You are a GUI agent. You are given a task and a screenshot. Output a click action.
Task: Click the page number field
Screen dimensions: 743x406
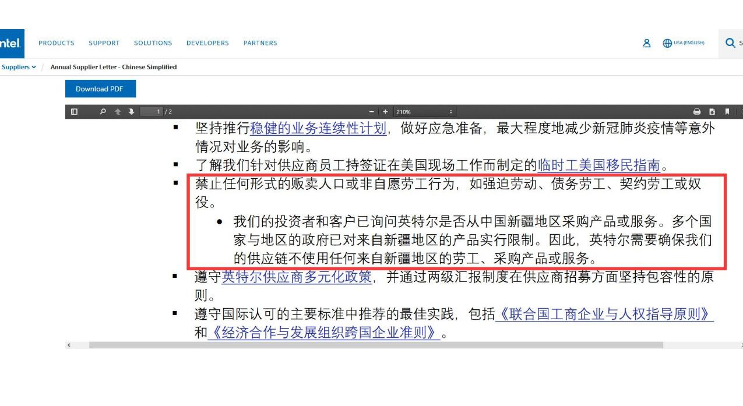[152, 111]
